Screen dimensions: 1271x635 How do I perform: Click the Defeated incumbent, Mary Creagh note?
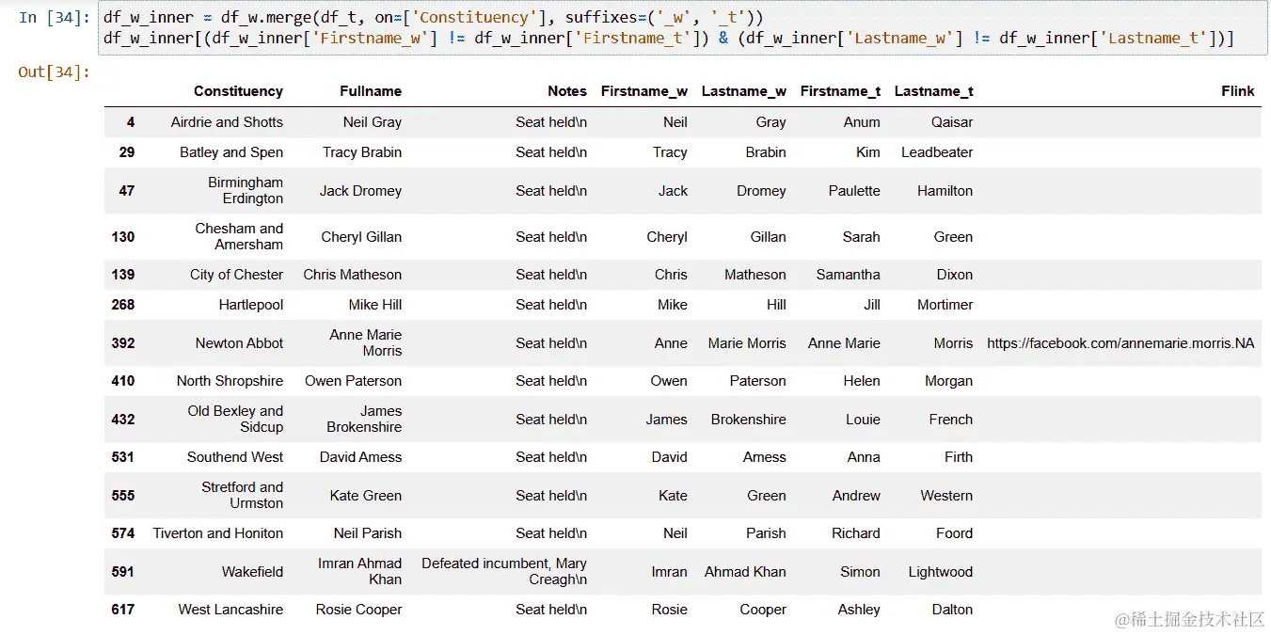[x=504, y=572]
